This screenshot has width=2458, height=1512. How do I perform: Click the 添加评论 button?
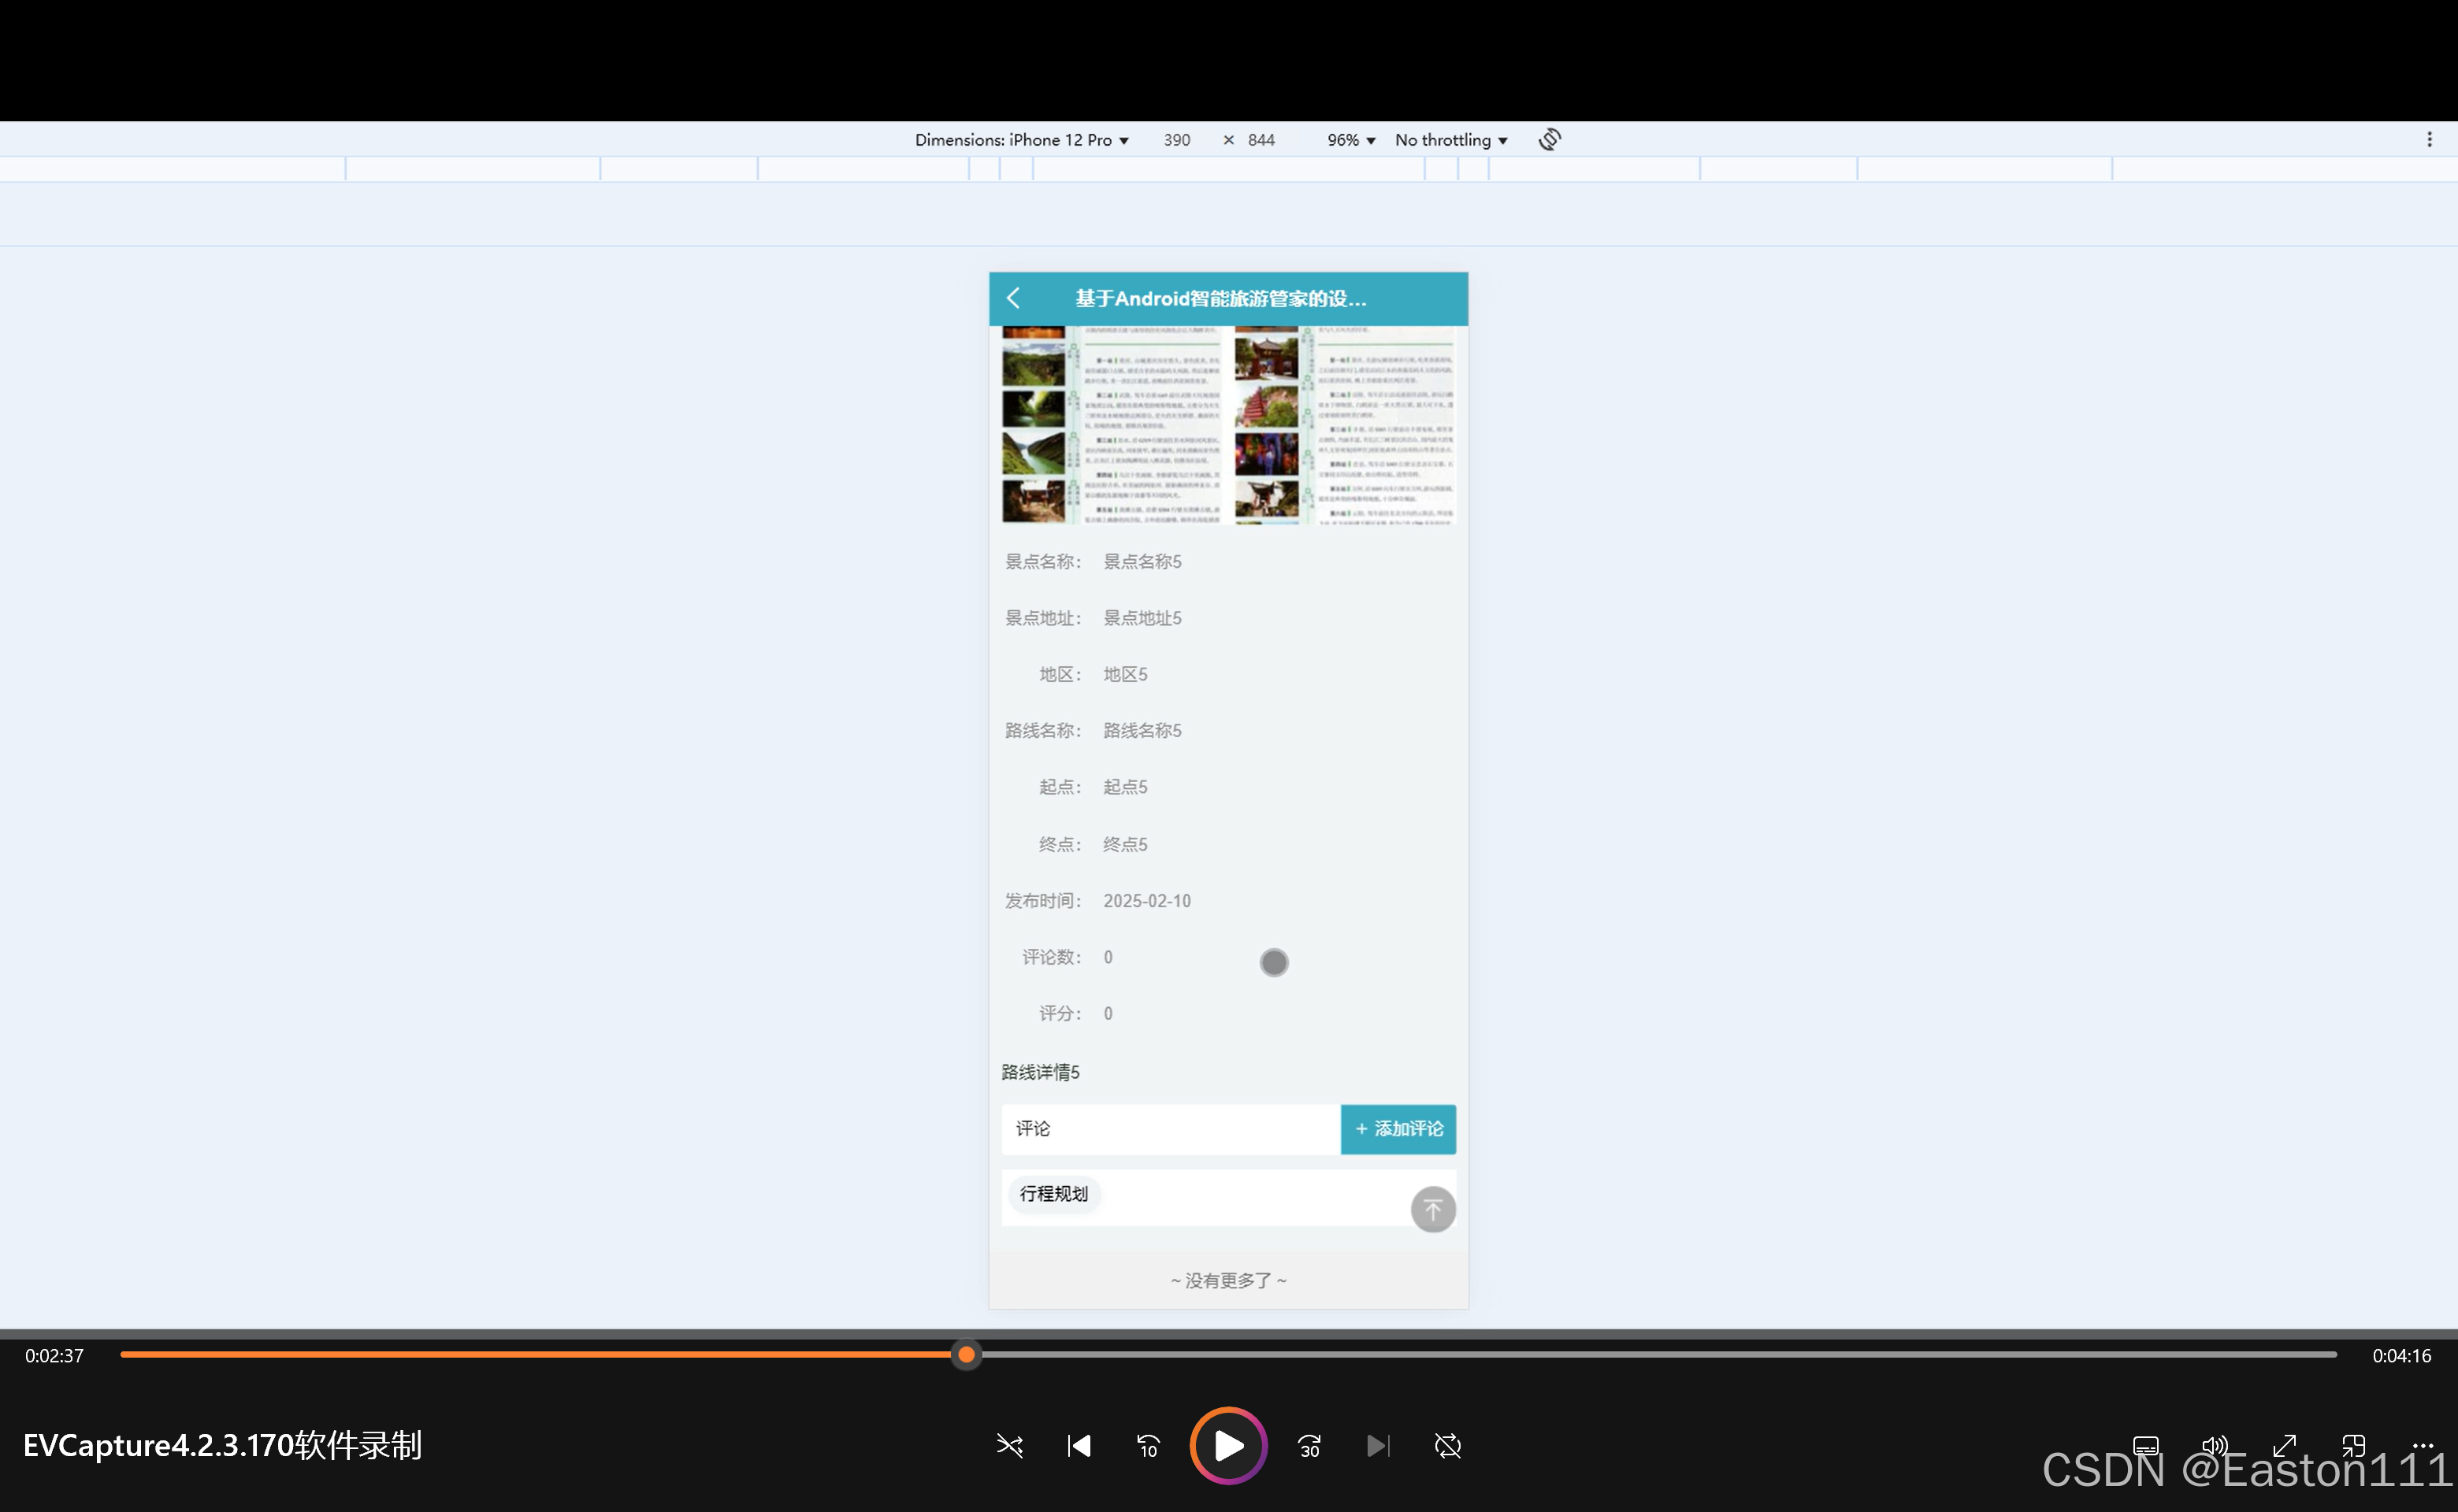(x=1398, y=1129)
